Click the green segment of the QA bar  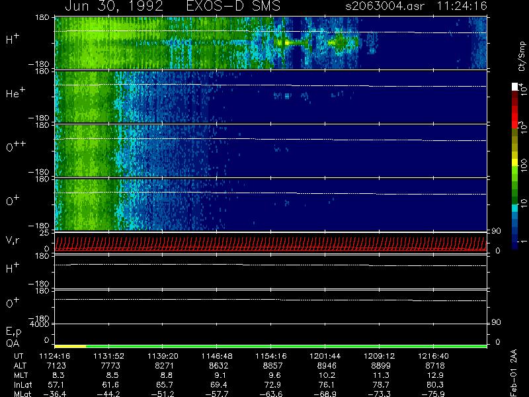point(286,346)
